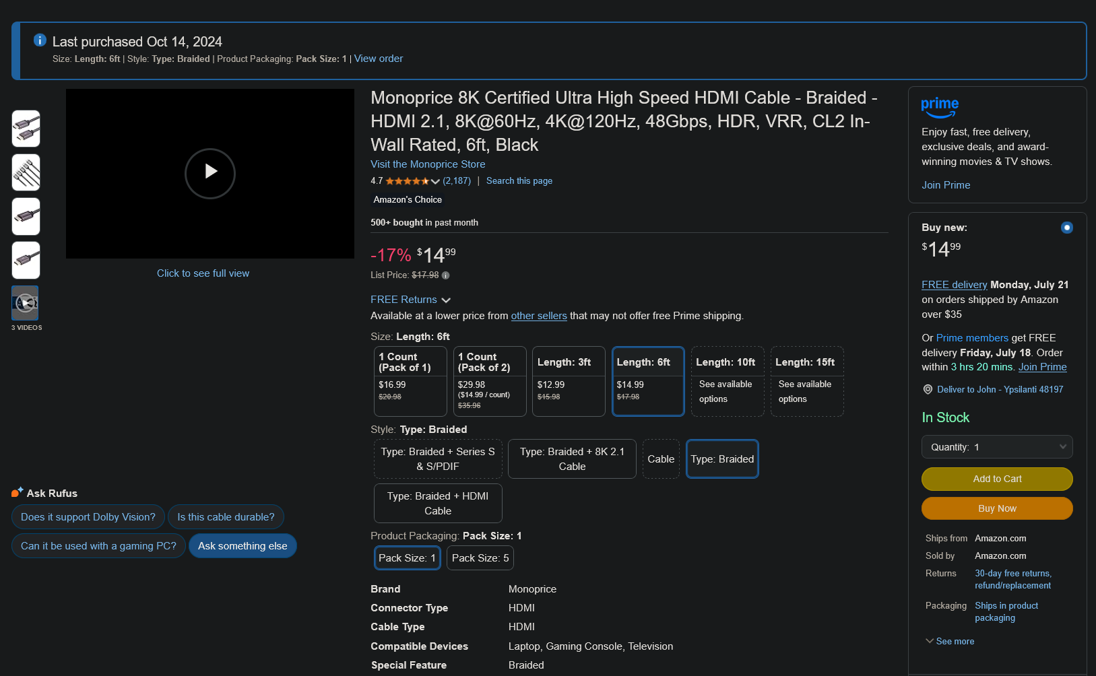Click the "500+ bought in past month" text
Screen dimensions: 1096x676
424,223
